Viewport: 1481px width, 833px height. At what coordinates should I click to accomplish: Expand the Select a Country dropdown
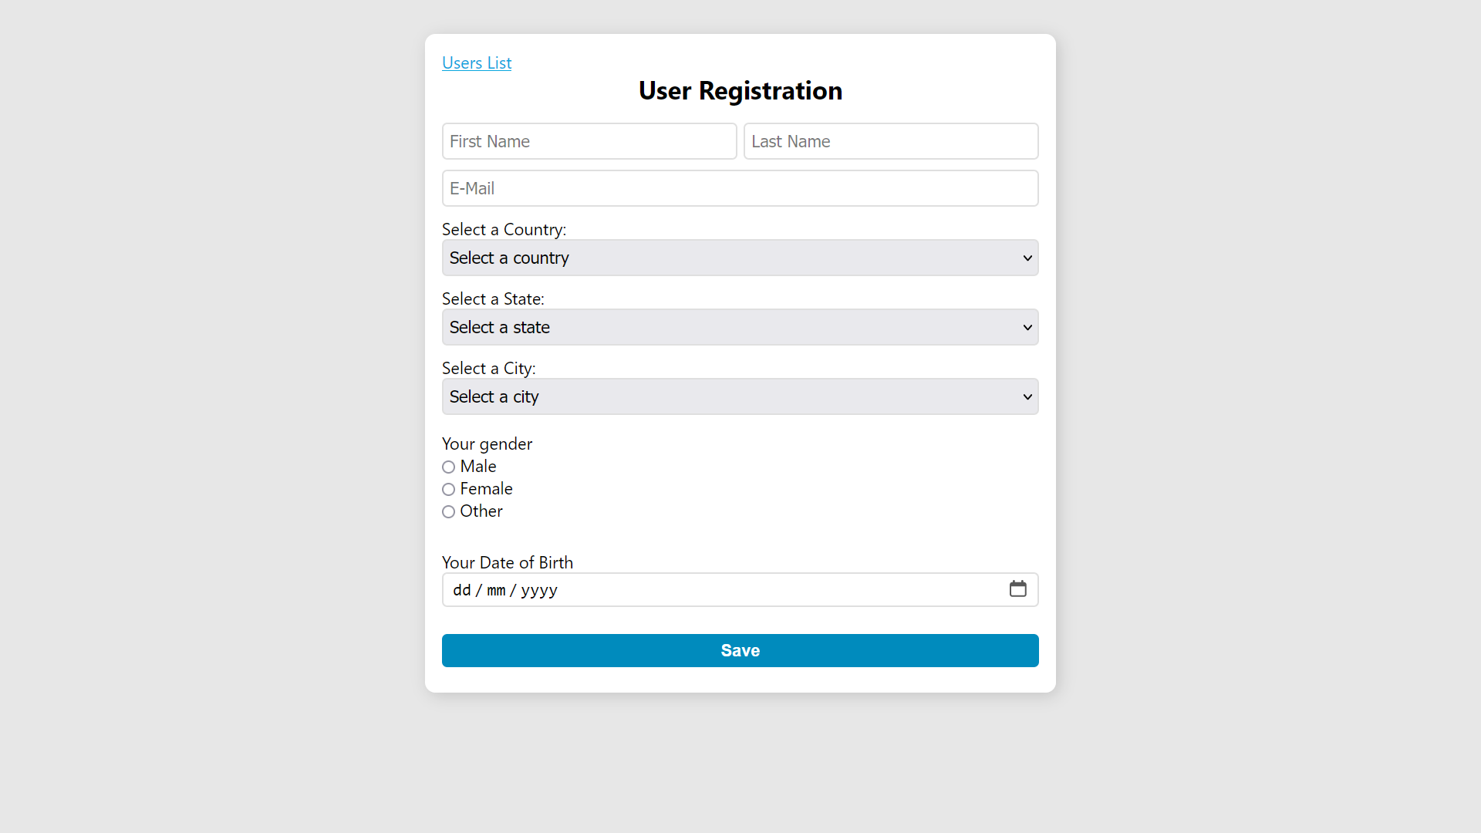tap(740, 258)
